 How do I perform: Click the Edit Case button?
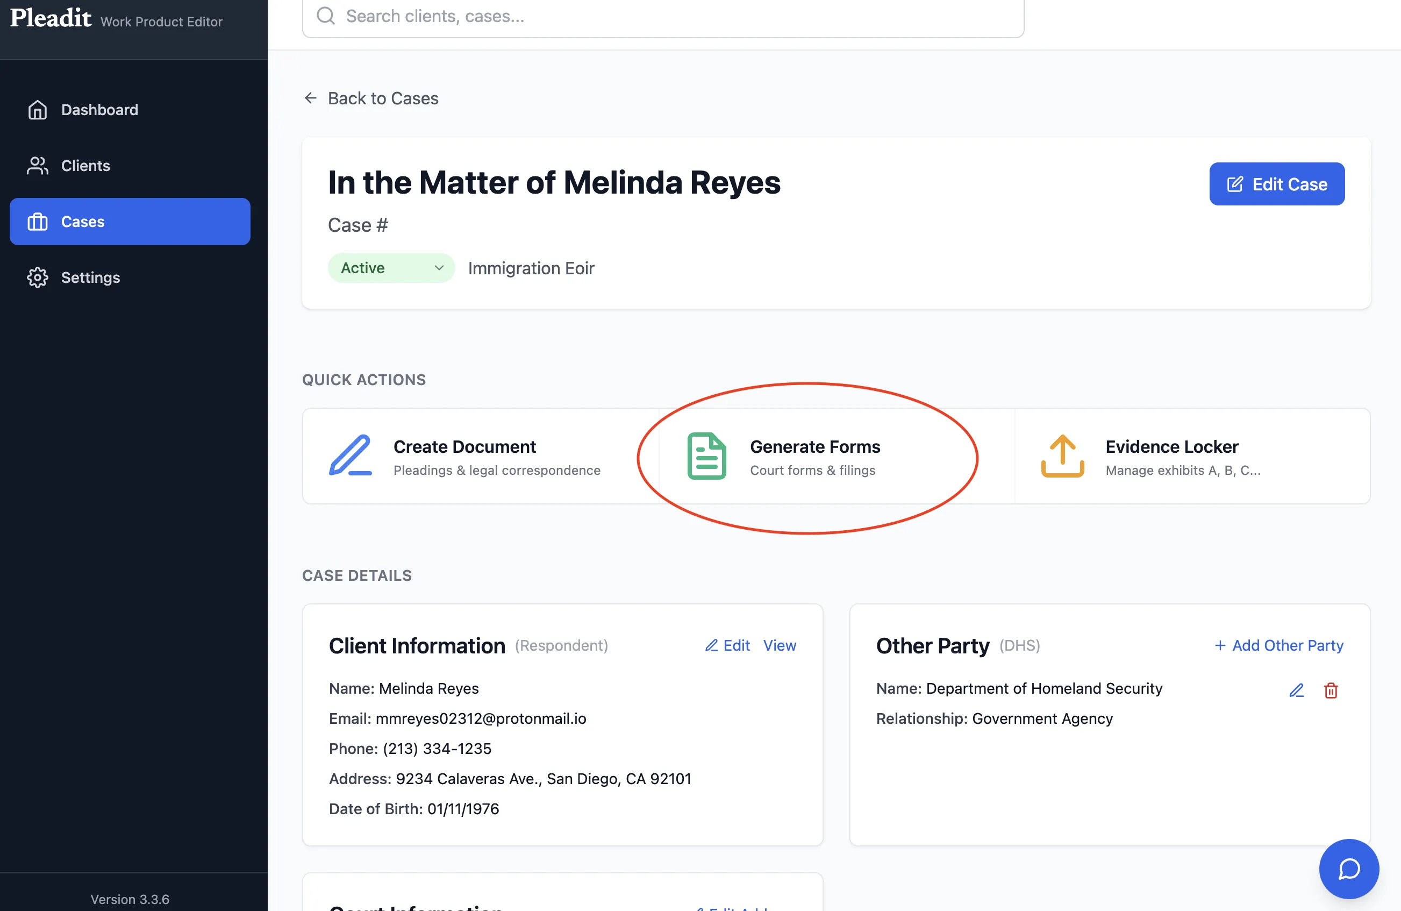(1277, 184)
